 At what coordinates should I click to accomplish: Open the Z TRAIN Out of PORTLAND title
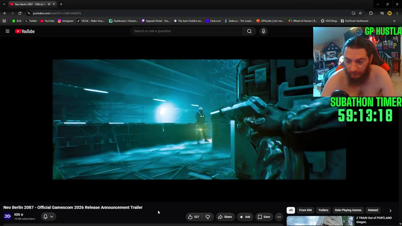click(374, 220)
